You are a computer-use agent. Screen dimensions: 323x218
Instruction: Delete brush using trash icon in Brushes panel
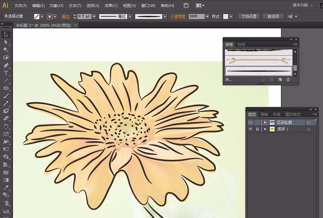point(288,80)
